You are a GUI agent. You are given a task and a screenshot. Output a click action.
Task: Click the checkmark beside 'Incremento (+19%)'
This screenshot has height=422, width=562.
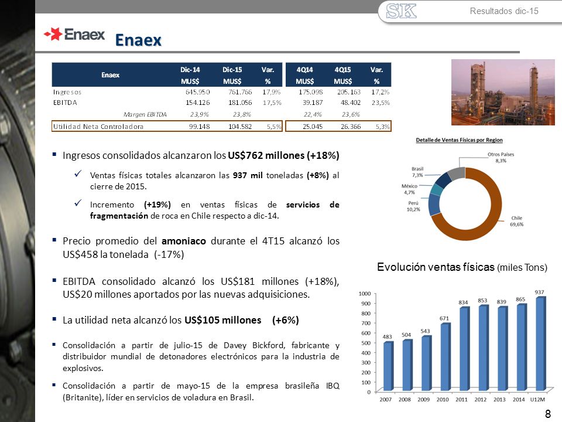[x=78, y=203]
